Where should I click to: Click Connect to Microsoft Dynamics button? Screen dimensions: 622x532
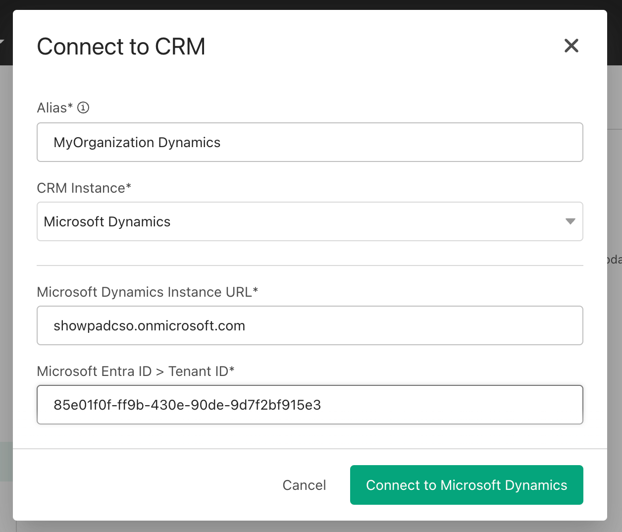coord(466,485)
